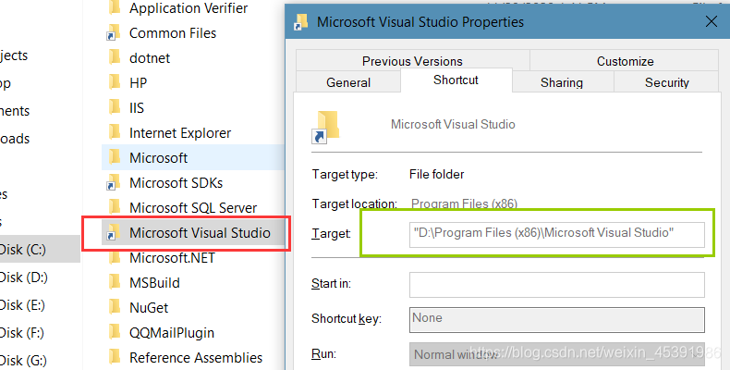Click the File folder target type value

(x=437, y=174)
